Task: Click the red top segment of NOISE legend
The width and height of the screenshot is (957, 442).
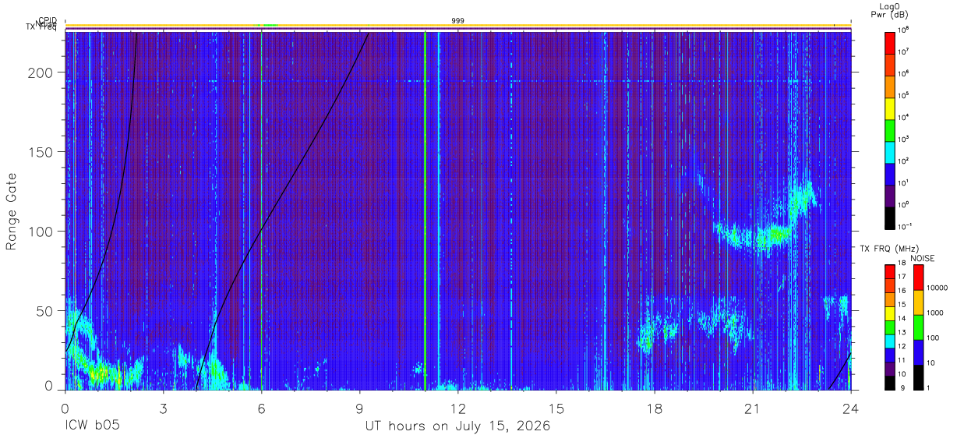Action: tap(917, 278)
